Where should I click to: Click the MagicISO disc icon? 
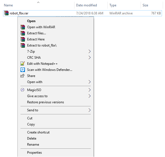coord(22,90)
